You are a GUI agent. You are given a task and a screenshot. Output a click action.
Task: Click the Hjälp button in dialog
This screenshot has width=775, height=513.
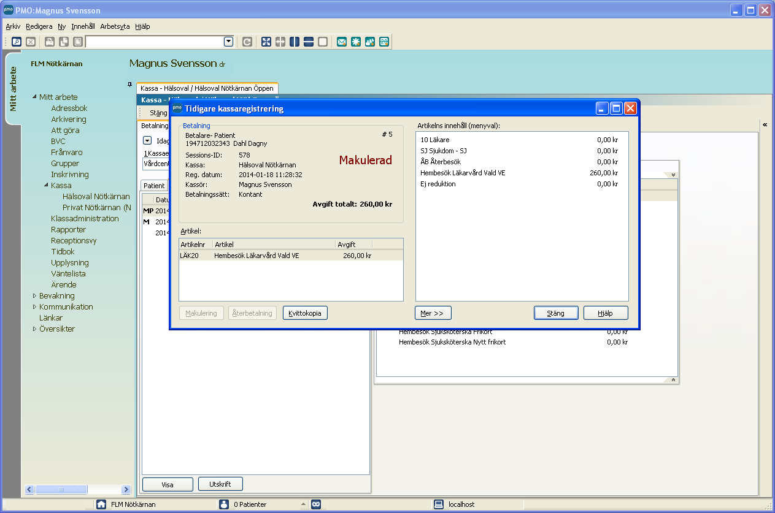[x=606, y=313]
